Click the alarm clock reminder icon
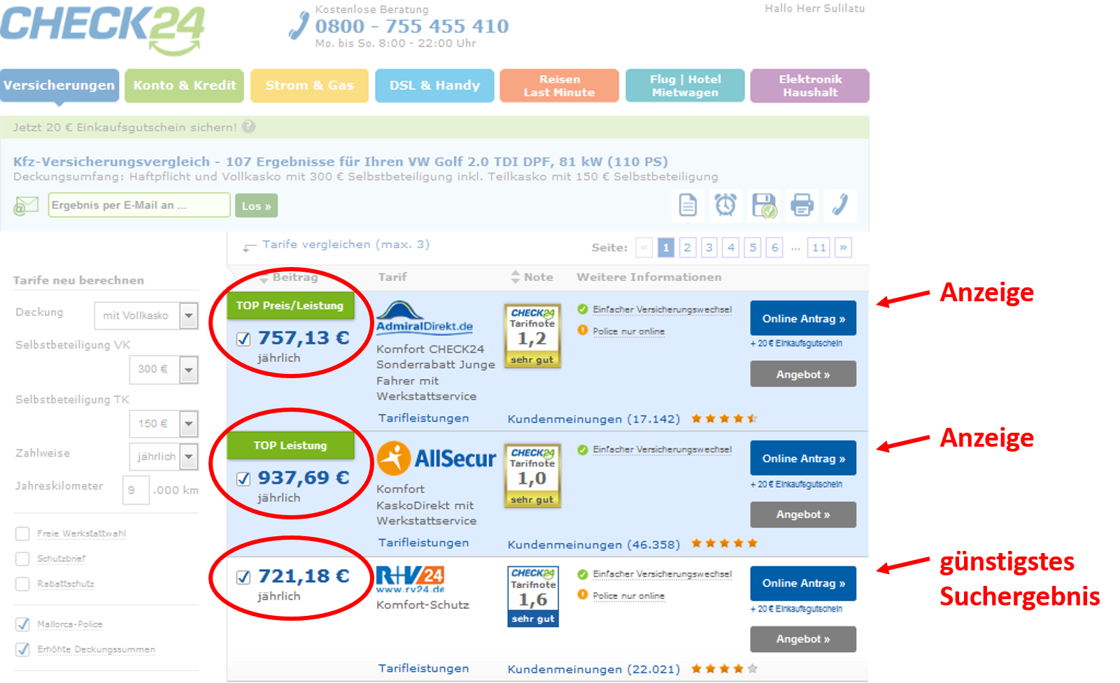 tap(725, 206)
